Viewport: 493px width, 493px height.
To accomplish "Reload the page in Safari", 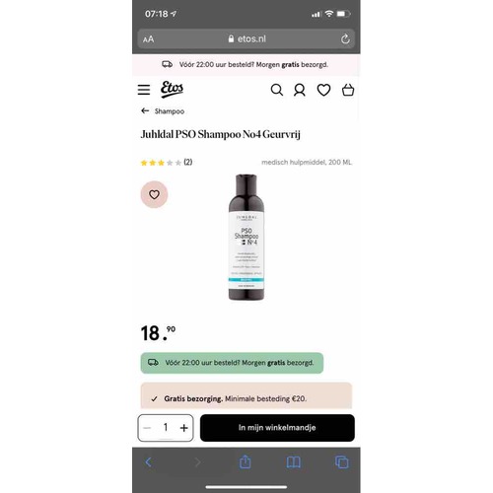I will pyautogui.click(x=345, y=38).
